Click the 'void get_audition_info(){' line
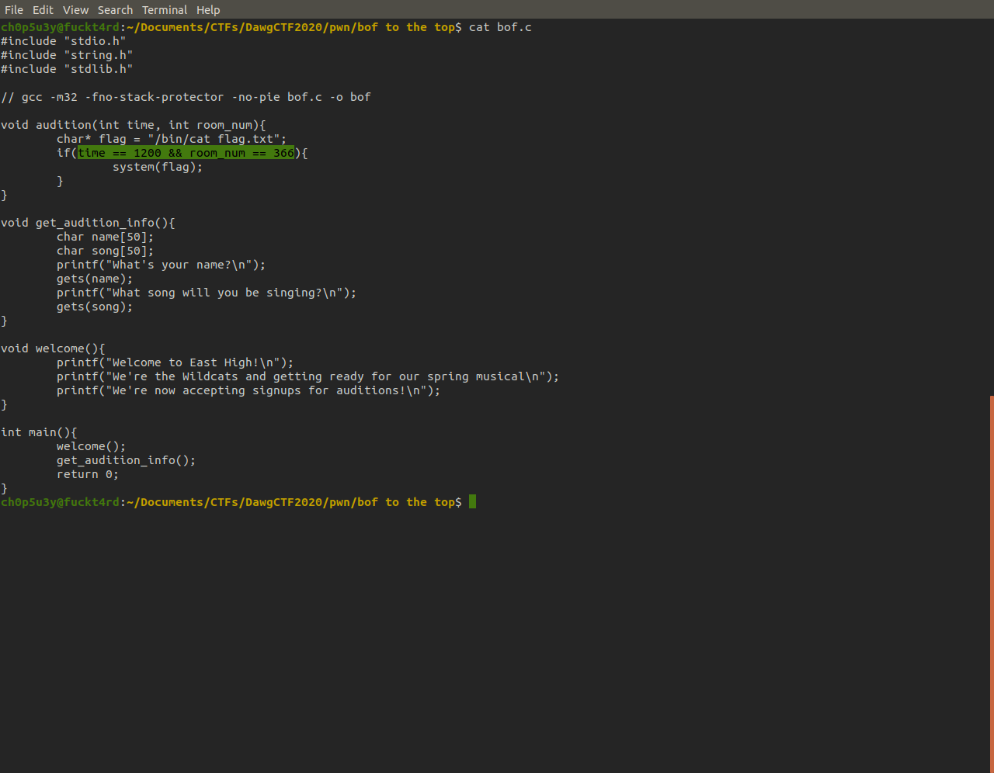Image resolution: width=994 pixels, height=773 pixels. point(88,223)
